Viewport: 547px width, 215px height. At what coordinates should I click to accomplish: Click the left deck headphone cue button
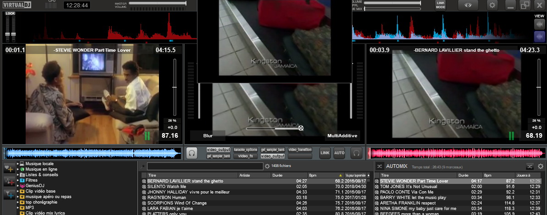click(x=192, y=153)
